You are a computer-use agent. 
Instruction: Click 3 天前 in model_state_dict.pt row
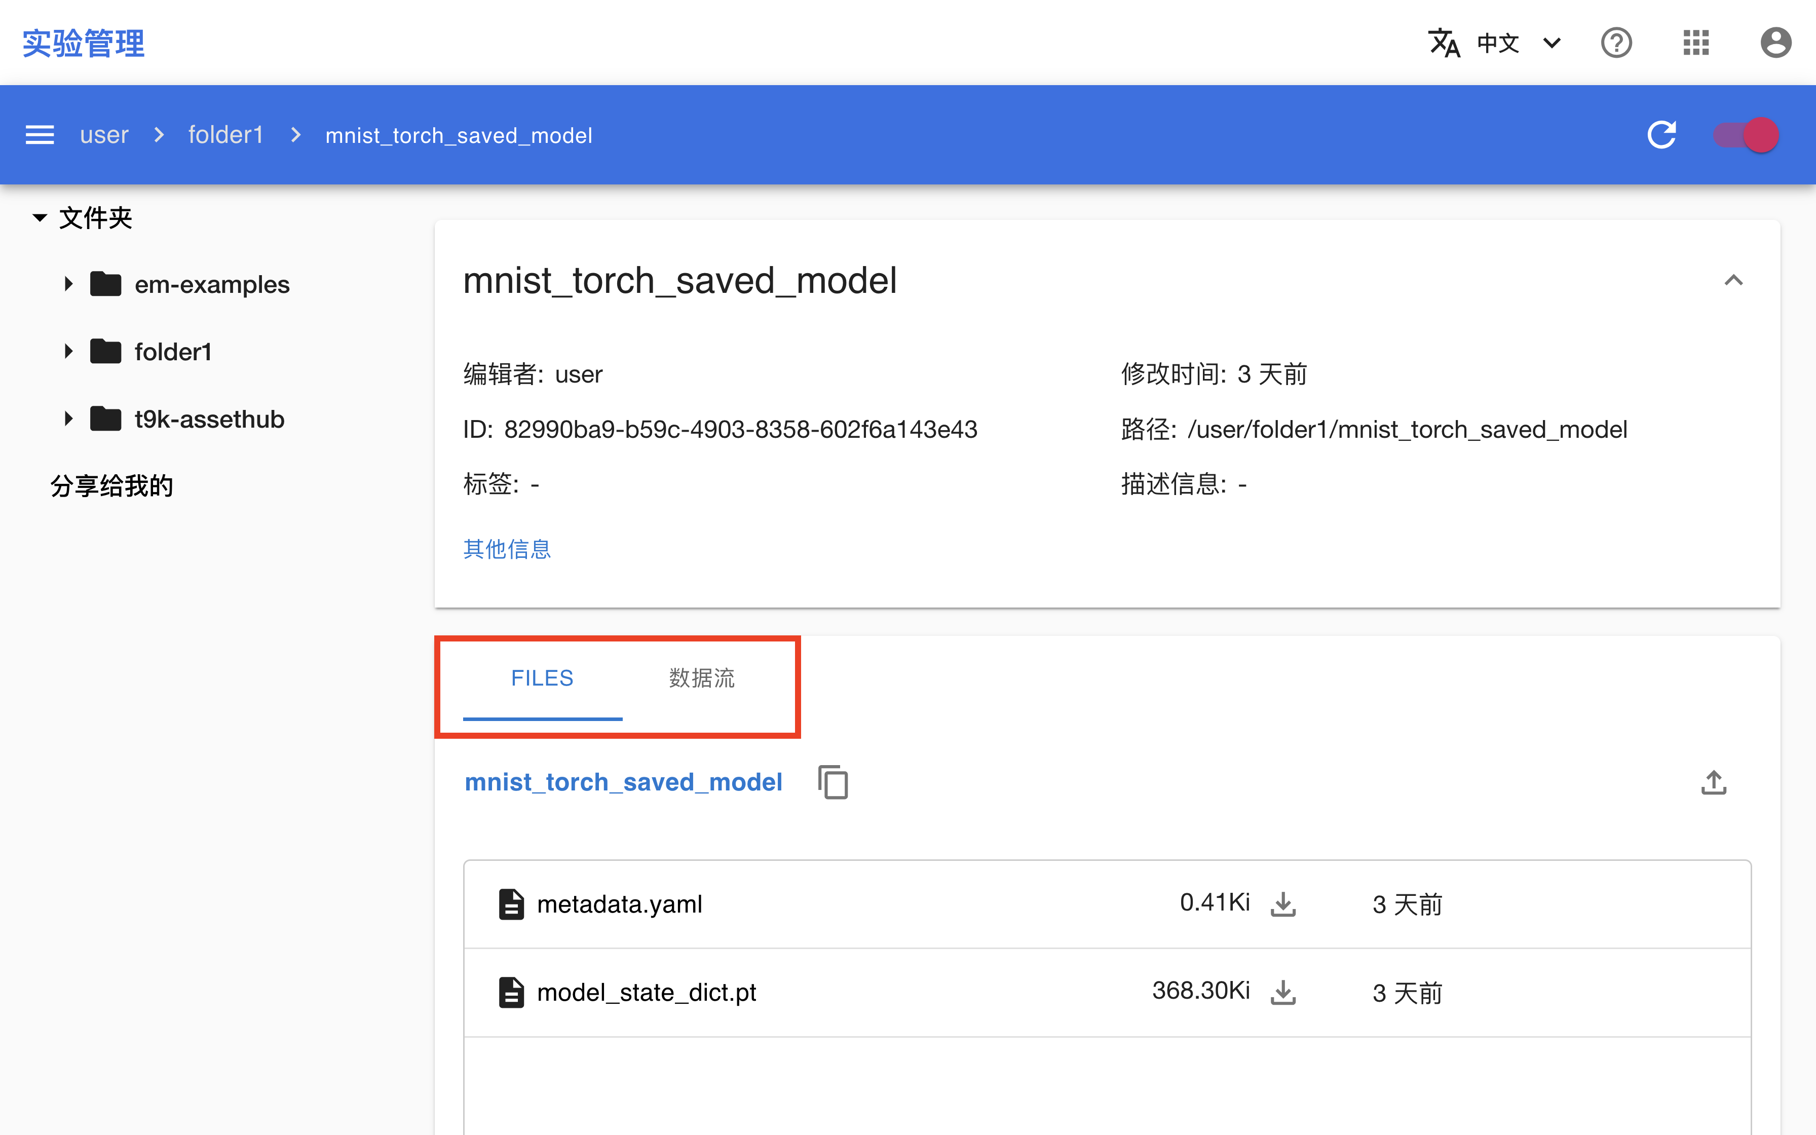(x=1408, y=993)
